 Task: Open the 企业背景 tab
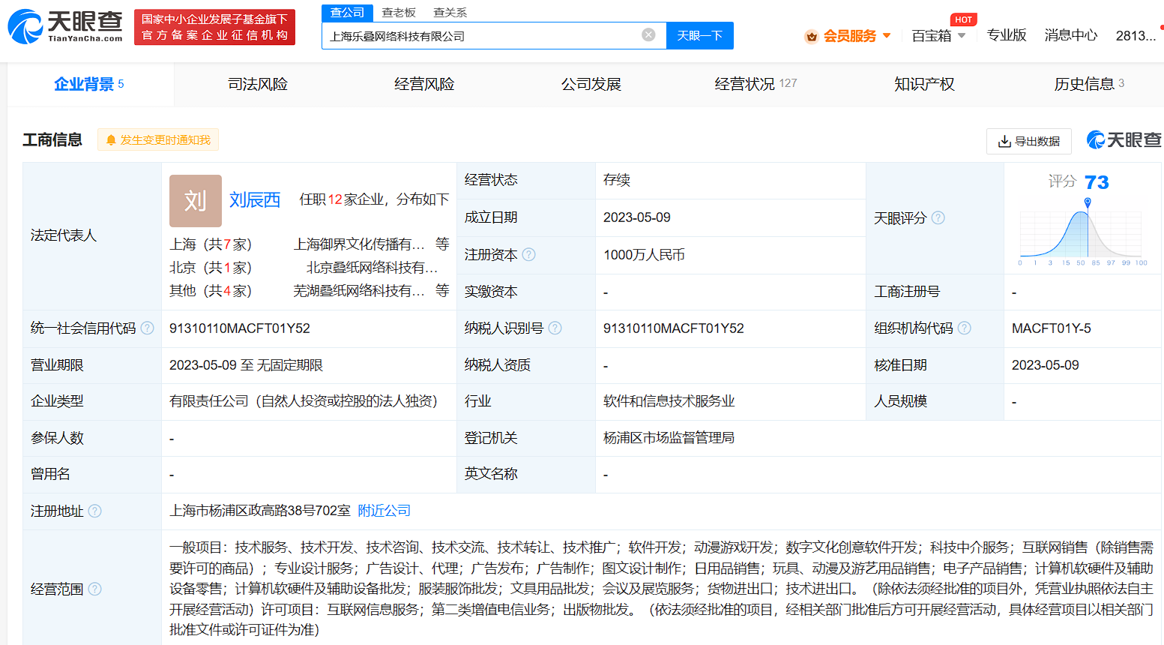pos(90,84)
